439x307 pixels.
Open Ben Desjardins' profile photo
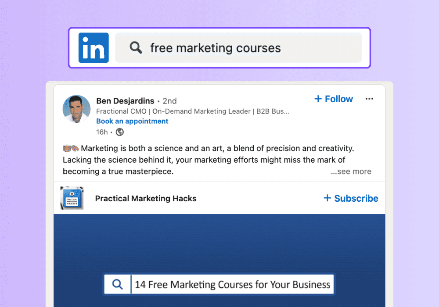pyautogui.click(x=76, y=109)
